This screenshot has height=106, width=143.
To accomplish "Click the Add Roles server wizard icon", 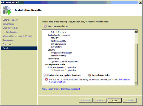I will 7,10.
